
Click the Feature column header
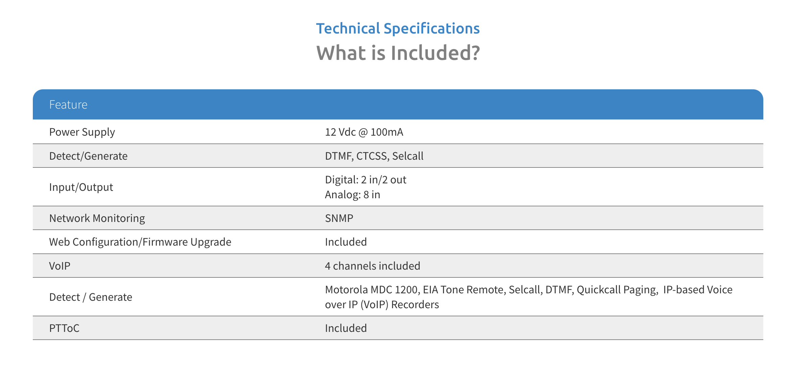click(68, 105)
